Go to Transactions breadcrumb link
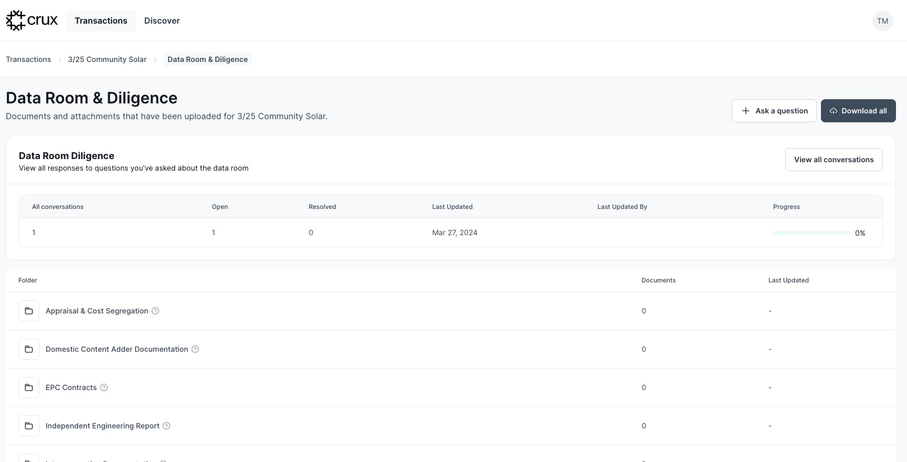907x462 pixels. click(28, 59)
